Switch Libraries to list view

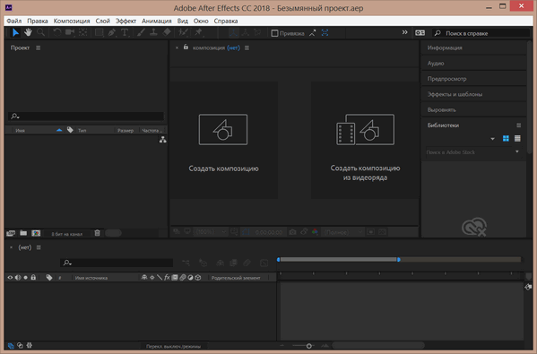(x=517, y=138)
